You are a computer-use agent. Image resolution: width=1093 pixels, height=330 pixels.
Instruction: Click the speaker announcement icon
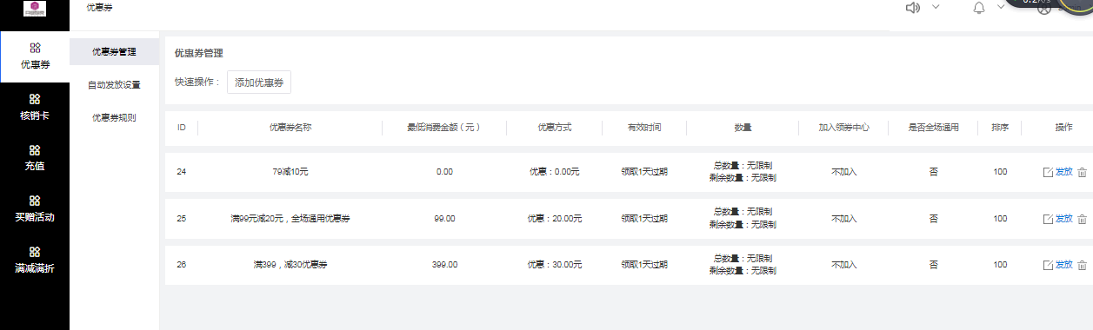pos(913,8)
